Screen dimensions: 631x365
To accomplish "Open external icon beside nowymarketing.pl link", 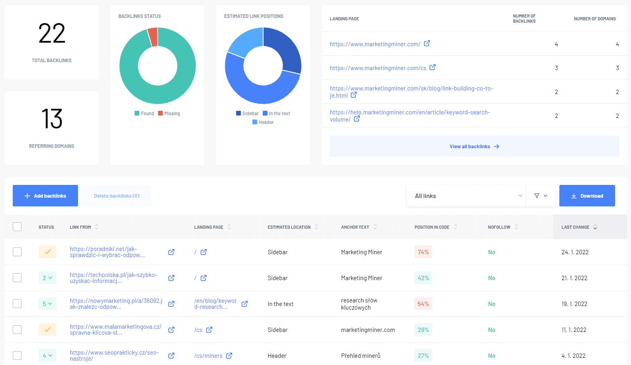I will [171, 304].
